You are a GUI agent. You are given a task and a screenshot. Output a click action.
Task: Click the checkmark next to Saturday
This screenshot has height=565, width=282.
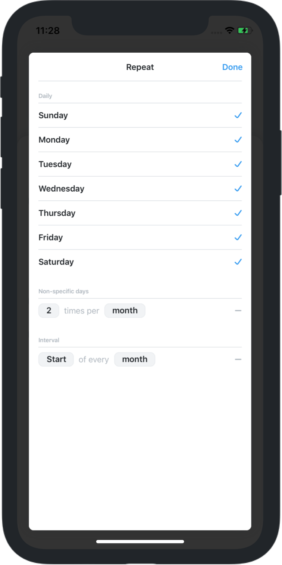pyautogui.click(x=238, y=262)
